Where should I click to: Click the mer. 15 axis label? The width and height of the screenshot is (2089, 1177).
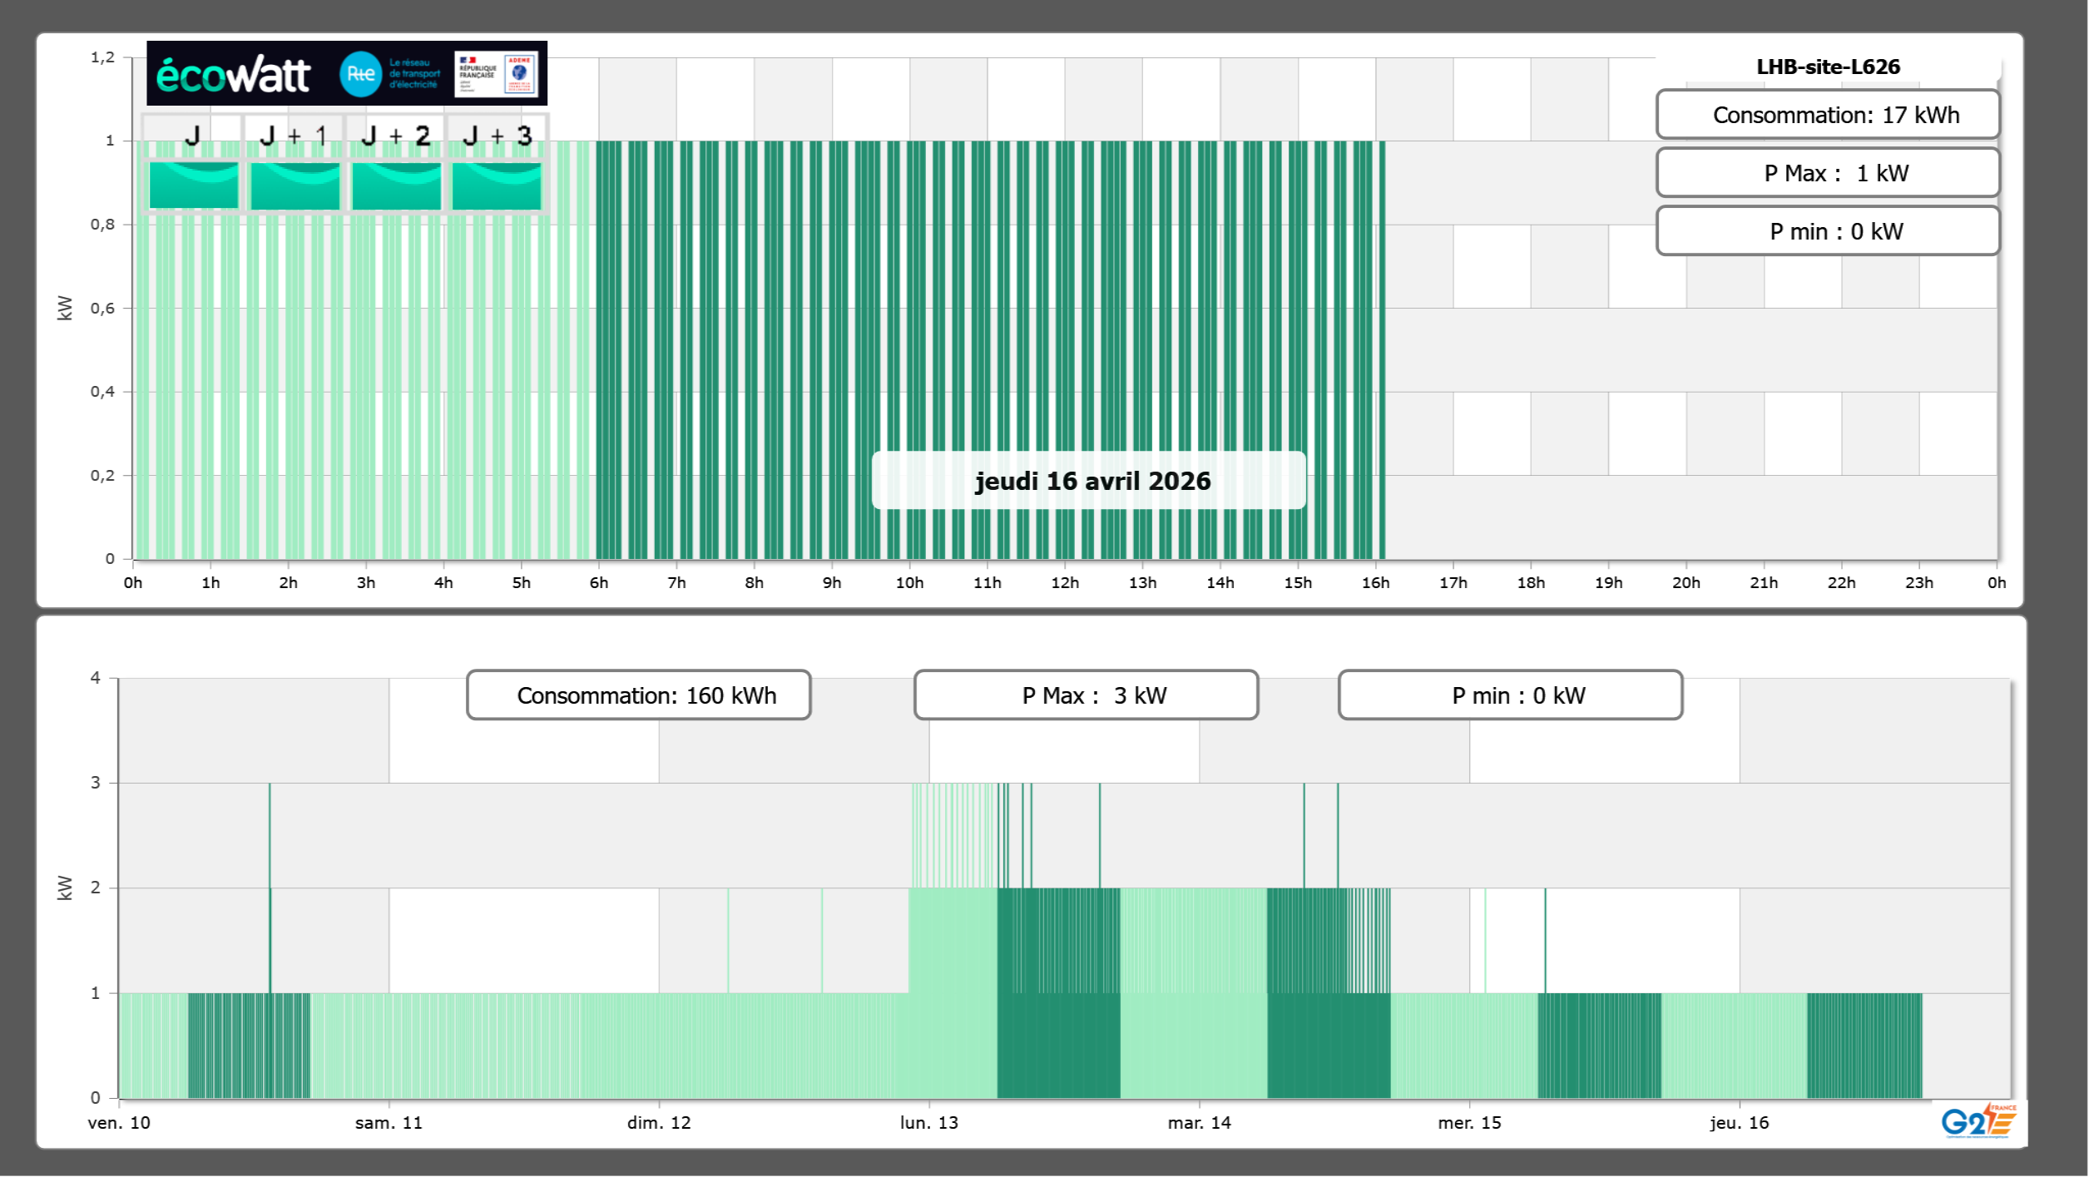1469,1123
